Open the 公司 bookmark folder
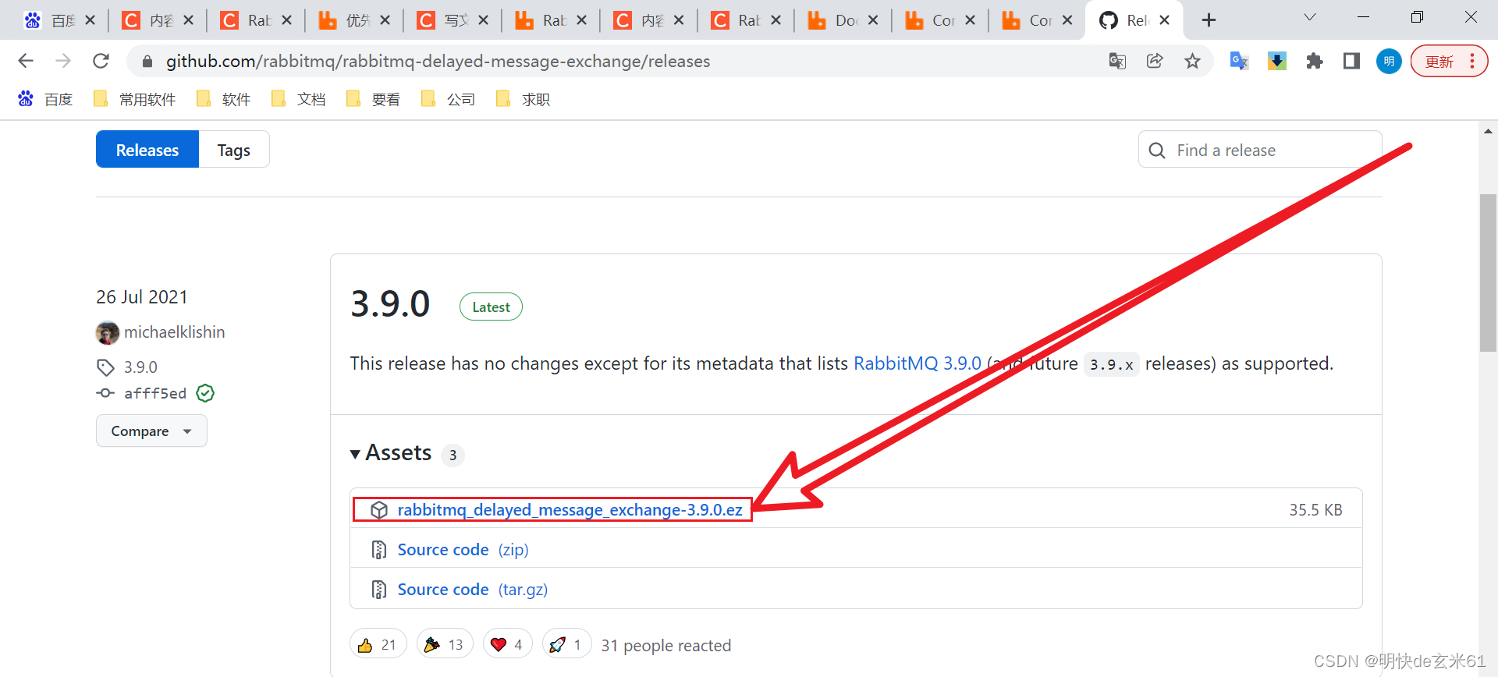 pyautogui.click(x=449, y=99)
